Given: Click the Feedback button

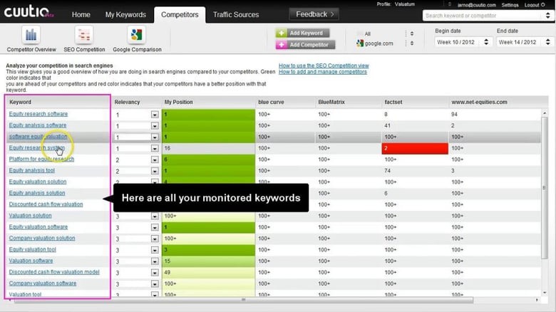Looking at the screenshot, I should click(315, 14).
